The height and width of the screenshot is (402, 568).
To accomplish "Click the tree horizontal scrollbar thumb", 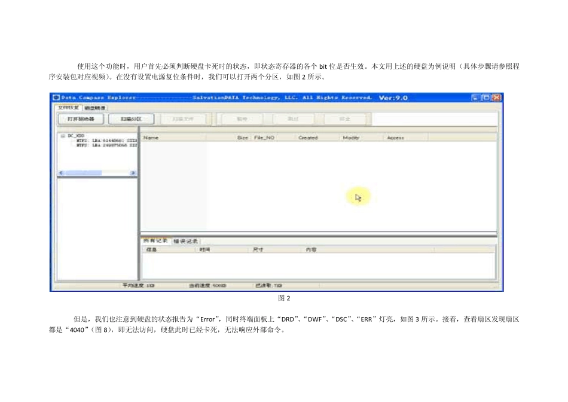I will (83, 173).
